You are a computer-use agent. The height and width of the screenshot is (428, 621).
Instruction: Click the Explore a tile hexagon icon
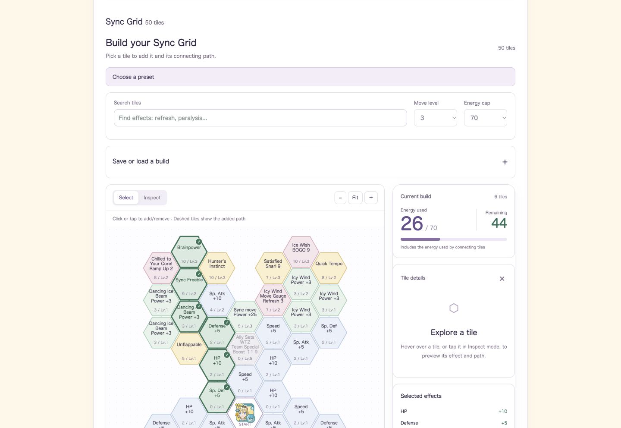[454, 308]
